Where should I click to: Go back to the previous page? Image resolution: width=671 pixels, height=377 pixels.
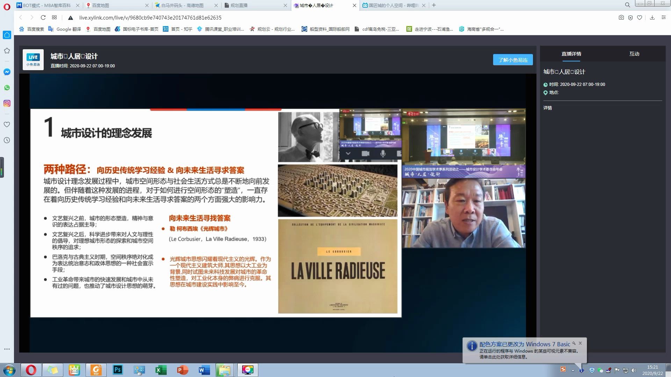(21, 17)
